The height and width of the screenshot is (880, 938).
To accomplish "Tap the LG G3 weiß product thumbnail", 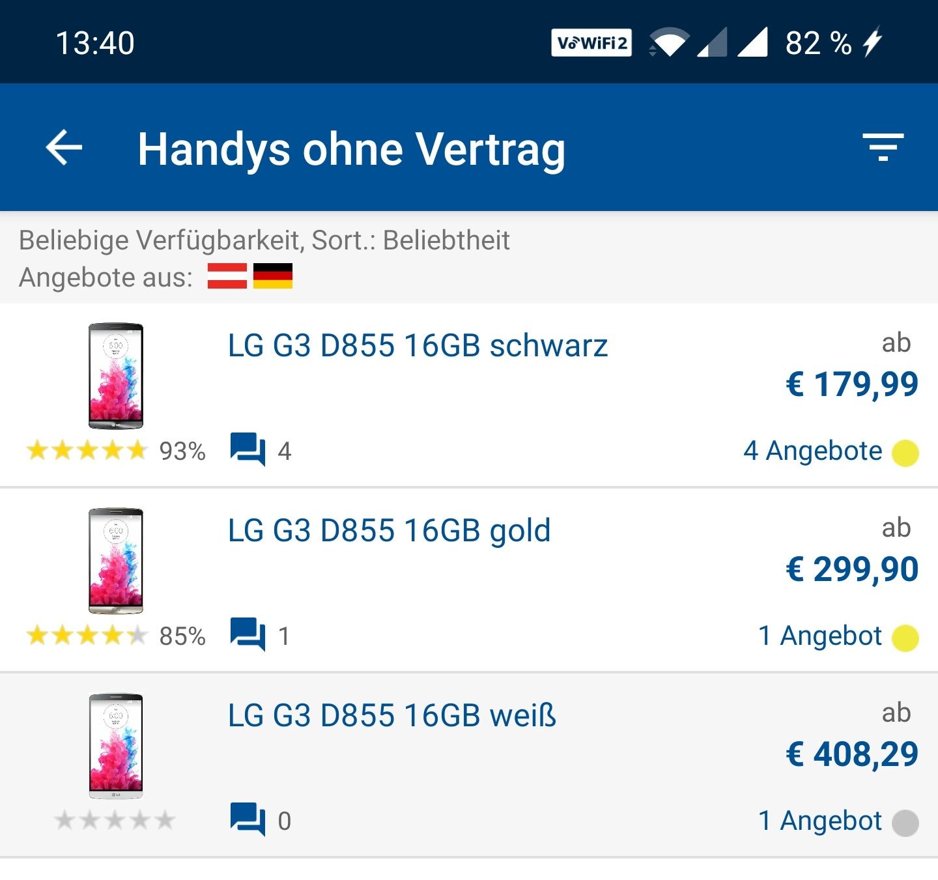I will (x=116, y=746).
